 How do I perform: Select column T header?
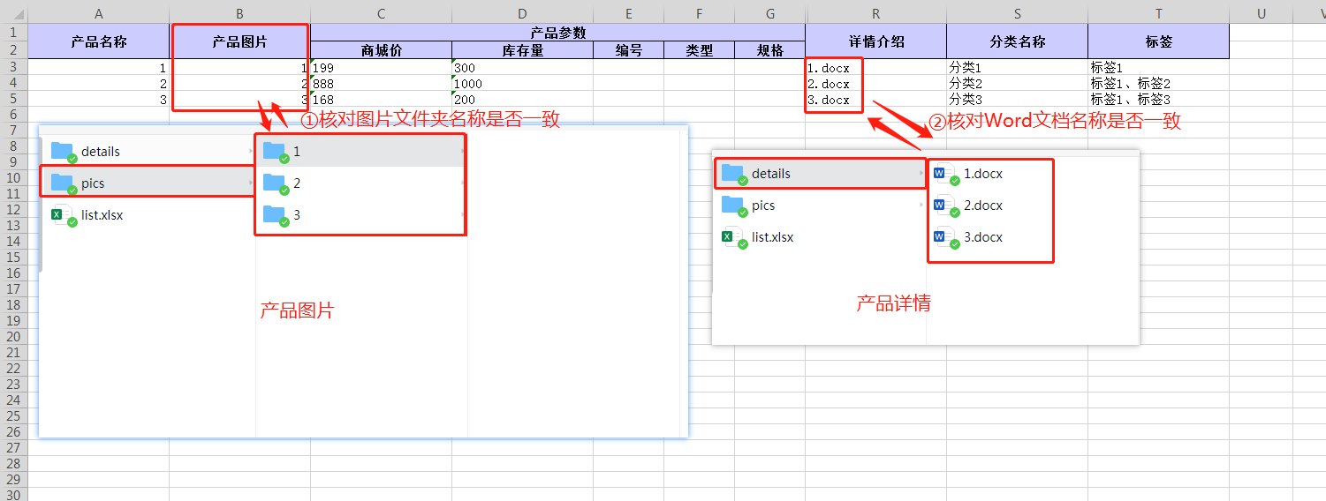(x=1158, y=12)
